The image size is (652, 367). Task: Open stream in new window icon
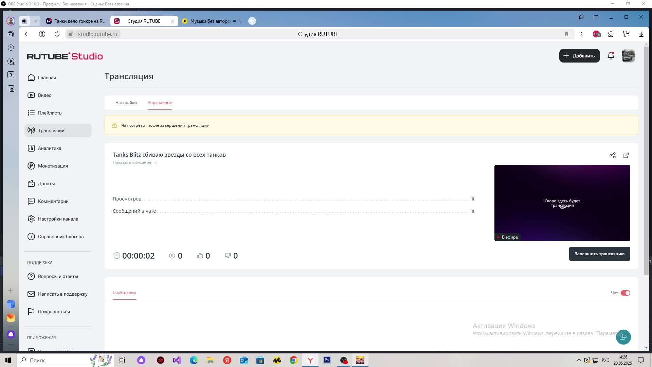[x=626, y=155]
